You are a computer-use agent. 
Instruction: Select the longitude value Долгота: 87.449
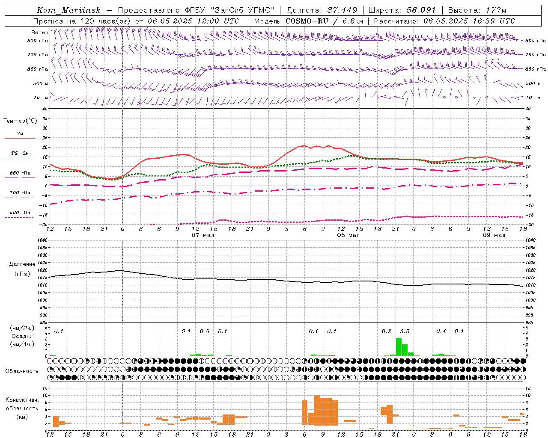[322, 10]
